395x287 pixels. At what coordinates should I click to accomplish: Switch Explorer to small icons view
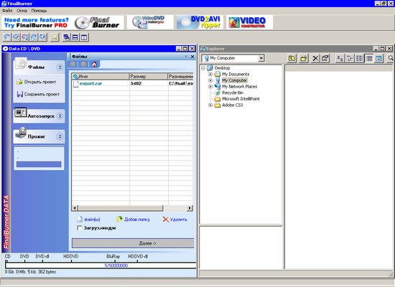(x=350, y=58)
